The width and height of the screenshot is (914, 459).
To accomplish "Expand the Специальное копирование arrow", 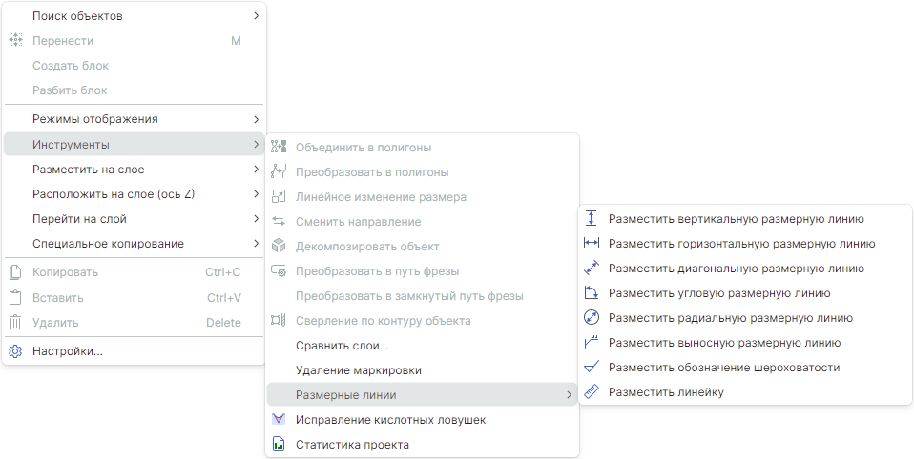I will click(x=257, y=243).
